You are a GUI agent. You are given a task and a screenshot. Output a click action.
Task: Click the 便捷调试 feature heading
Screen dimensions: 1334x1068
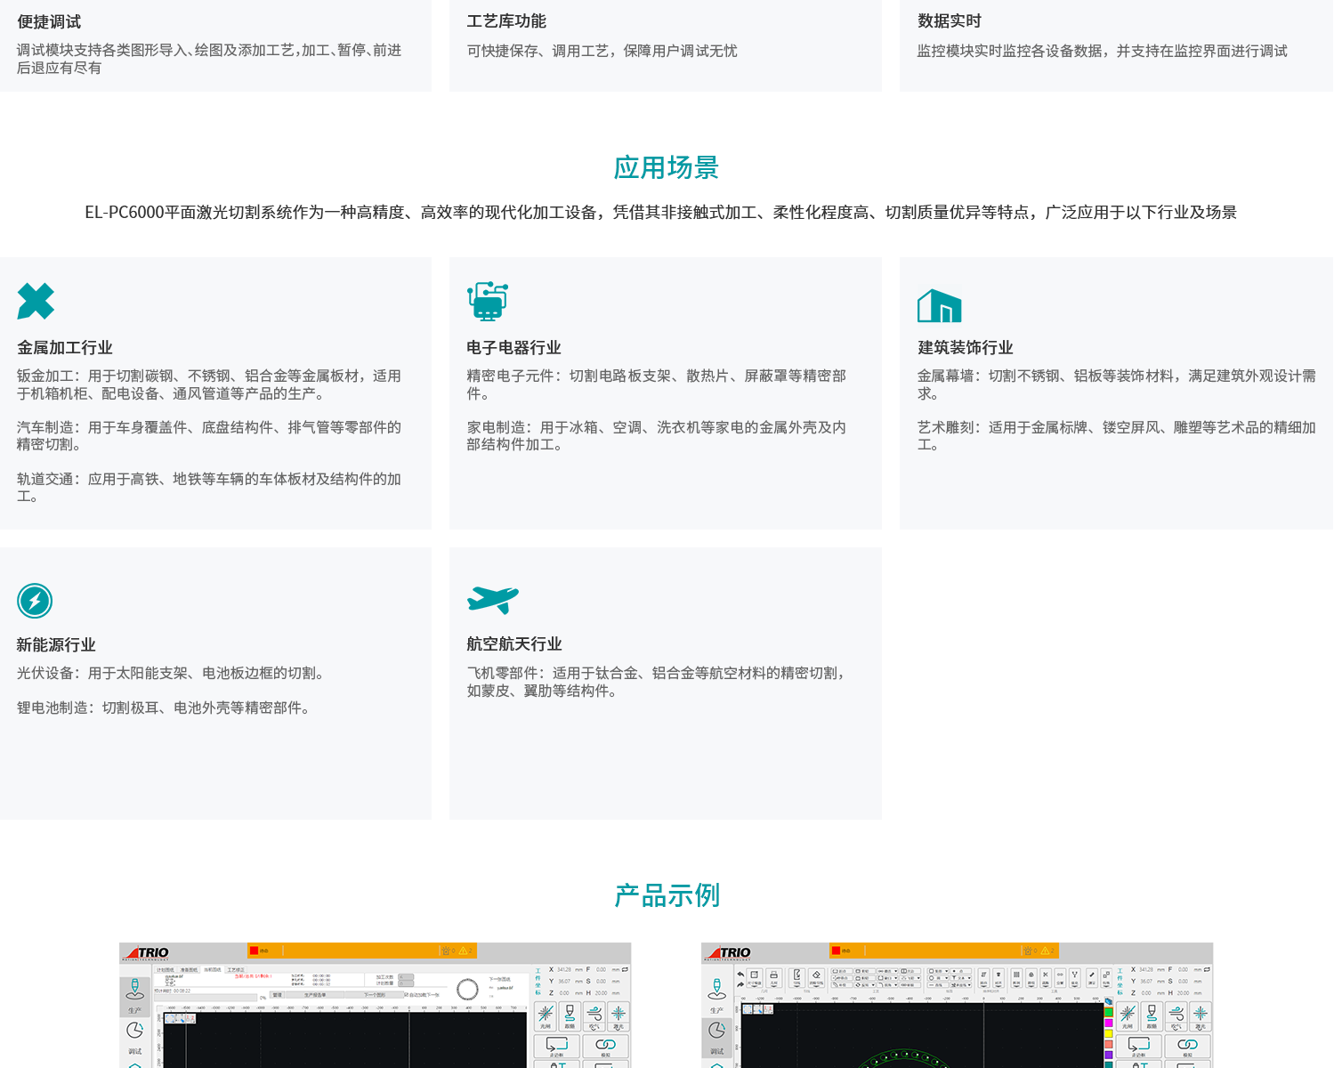point(49,22)
